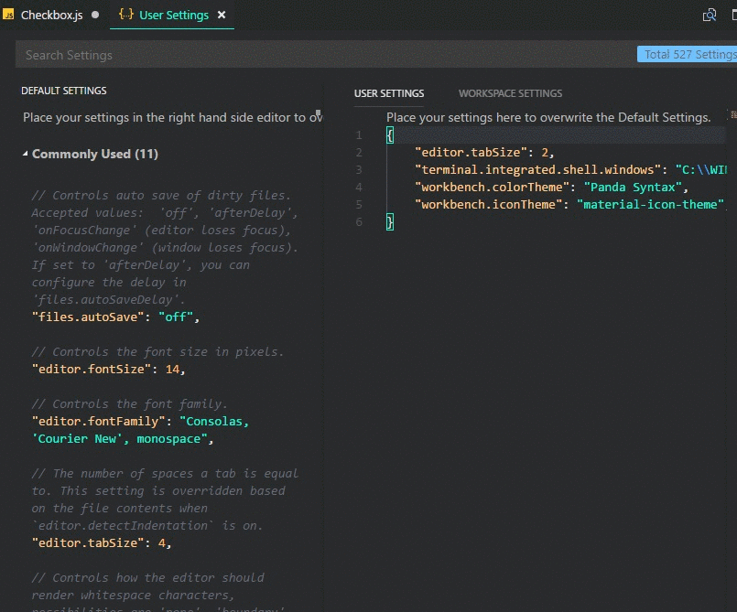Select the User Settings scope tab
Viewport: 737px width, 612px height.
click(x=389, y=93)
